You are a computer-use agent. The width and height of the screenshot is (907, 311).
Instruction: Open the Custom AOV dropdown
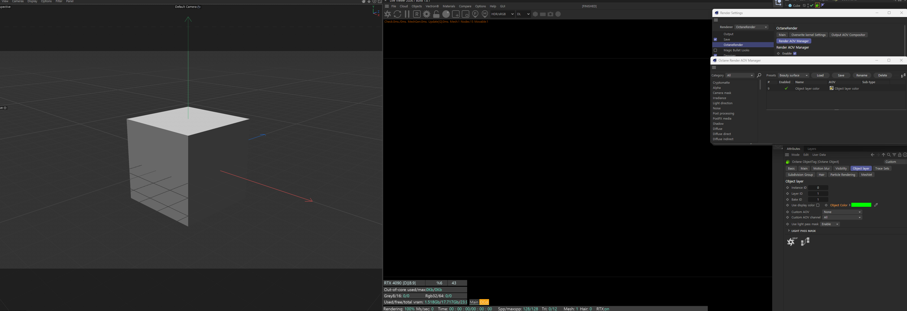pyautogui.click(x=842, y=212)
